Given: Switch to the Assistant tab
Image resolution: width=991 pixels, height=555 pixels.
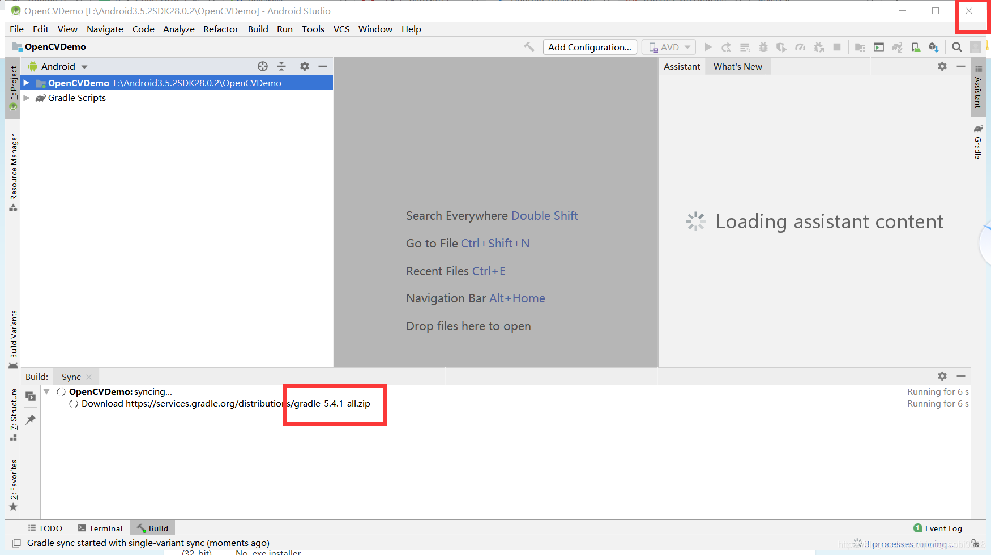Looking at the screenshot, I should coord(682,66).
